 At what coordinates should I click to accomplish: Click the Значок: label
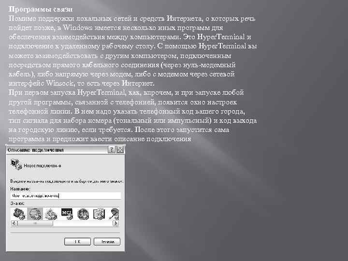17,203
